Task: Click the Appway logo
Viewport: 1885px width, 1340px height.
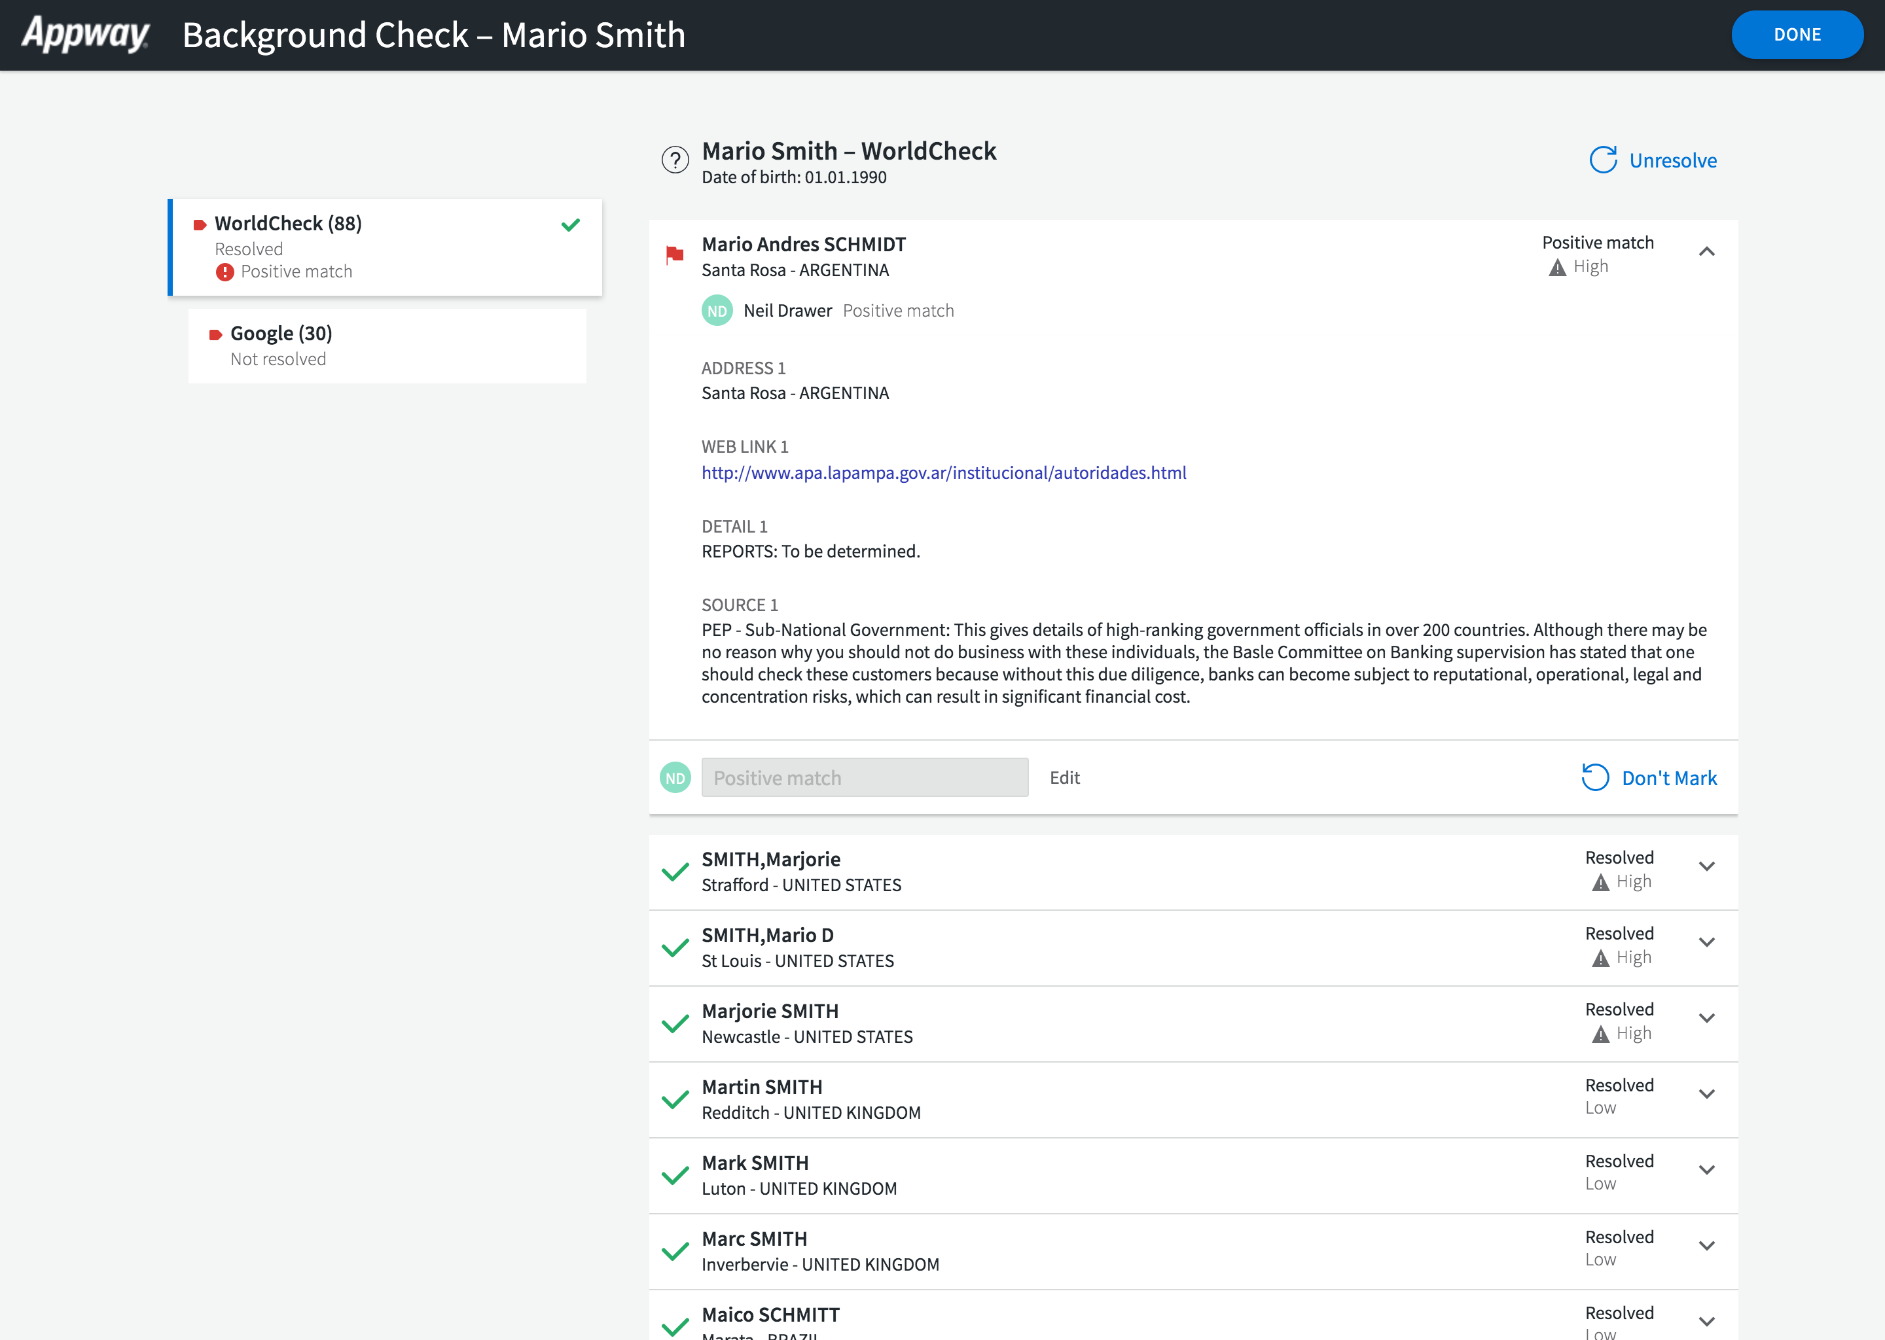Action: pos(86,35)
